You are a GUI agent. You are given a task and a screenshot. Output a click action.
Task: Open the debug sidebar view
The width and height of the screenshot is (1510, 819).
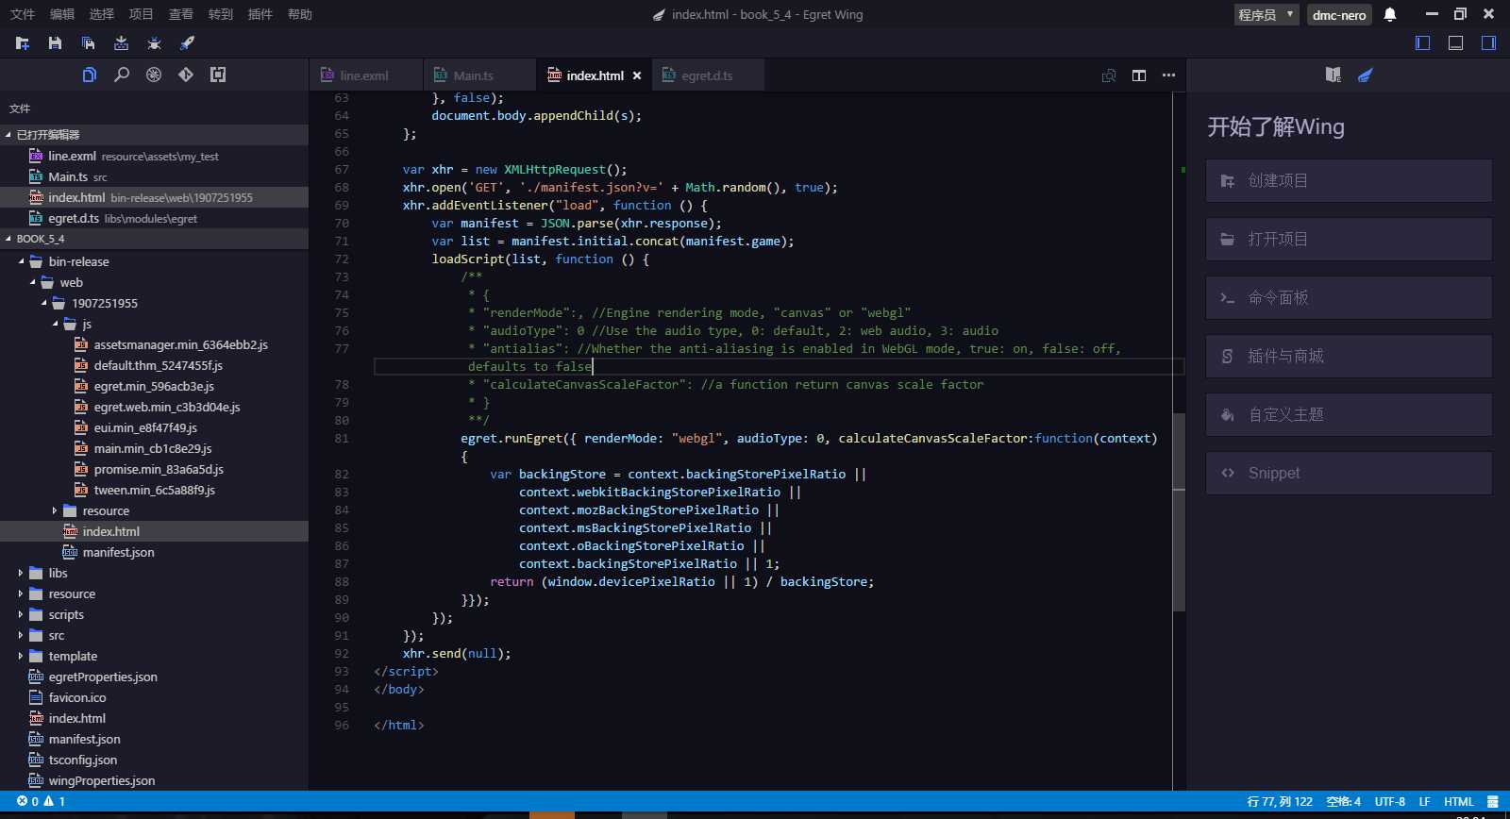tap(154, 75)
